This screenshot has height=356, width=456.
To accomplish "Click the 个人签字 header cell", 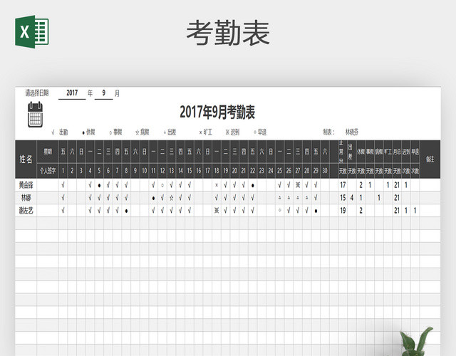I will click(48, 171).
